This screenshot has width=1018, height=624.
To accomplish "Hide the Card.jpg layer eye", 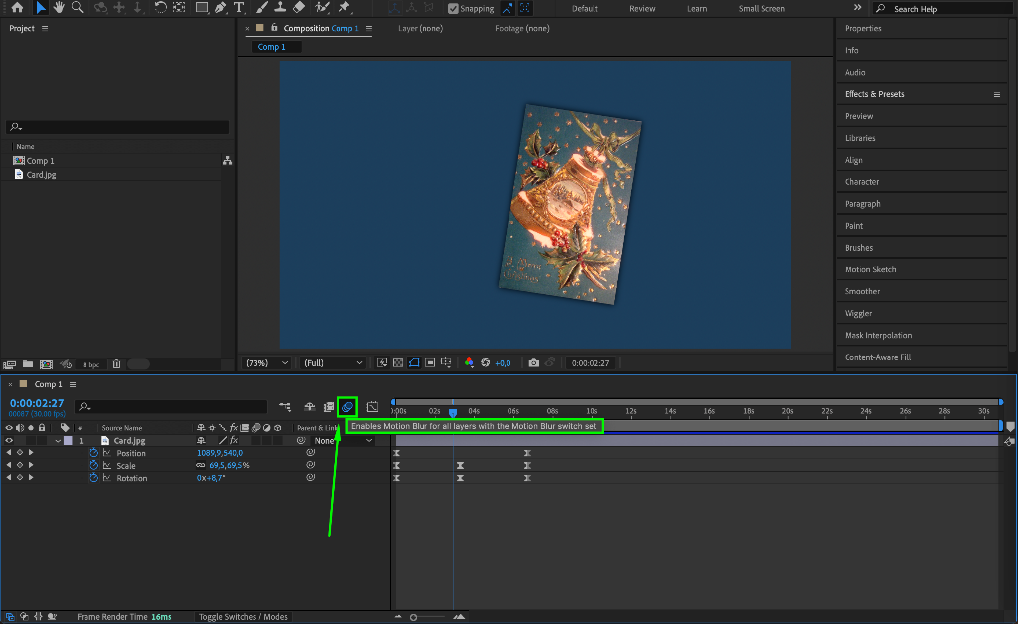I will point(9,441).
